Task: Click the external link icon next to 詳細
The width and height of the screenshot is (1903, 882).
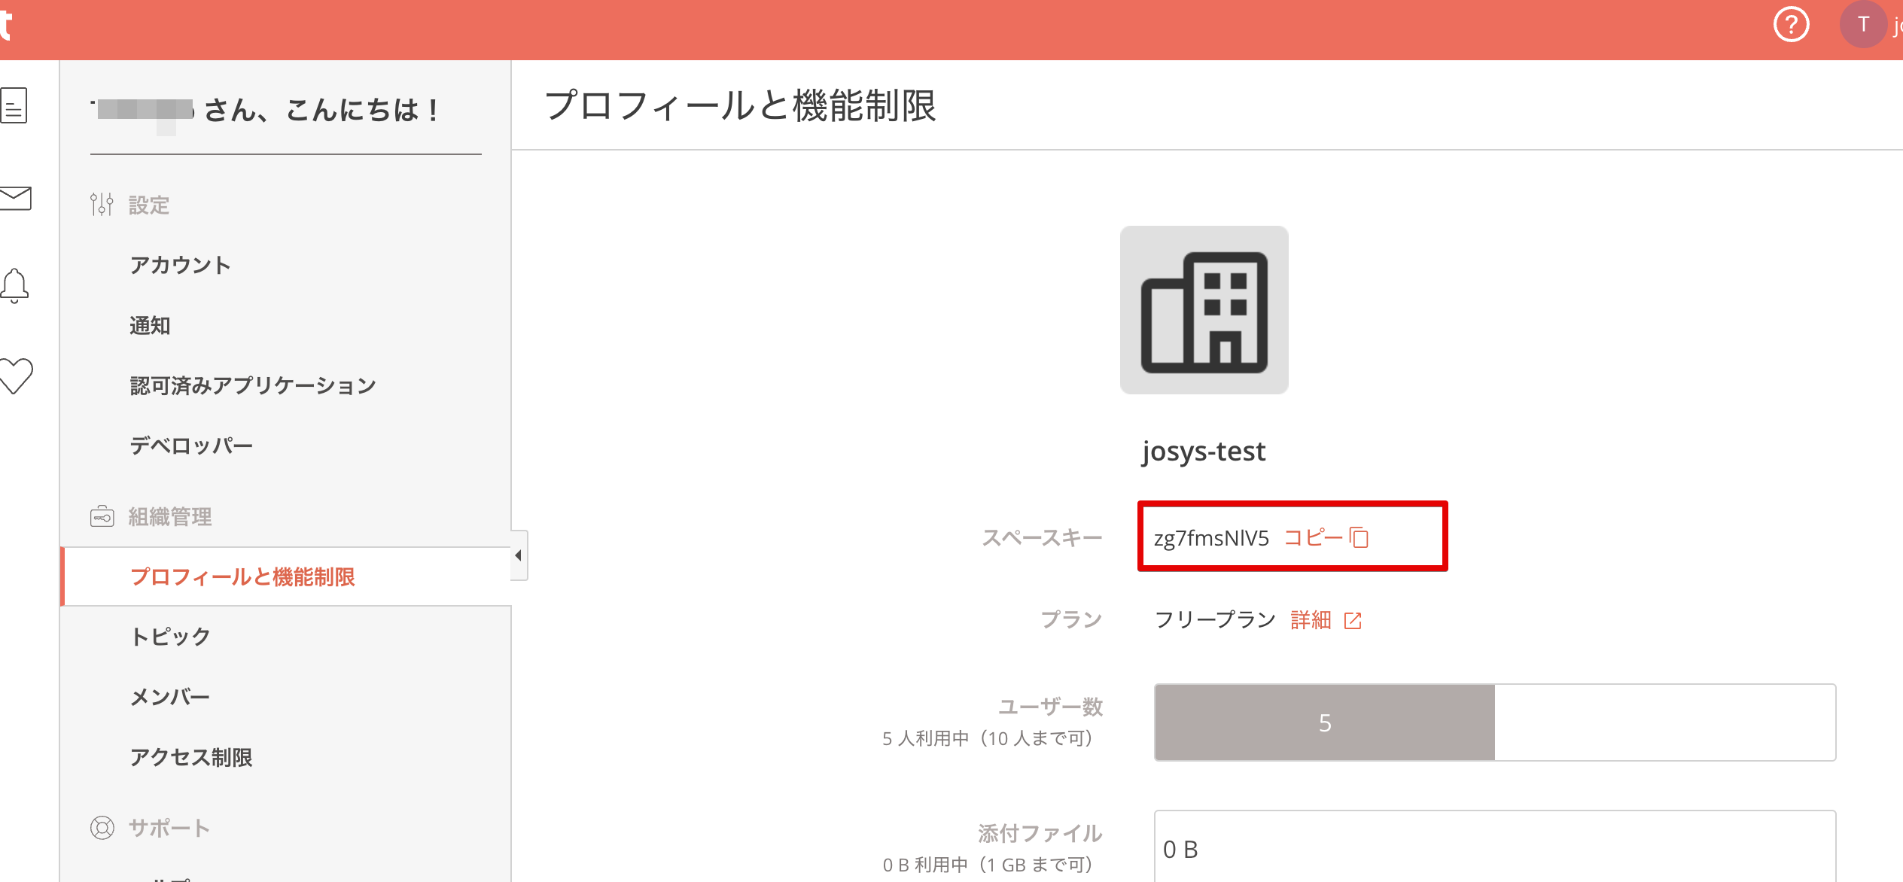Action: point(1353,620)
